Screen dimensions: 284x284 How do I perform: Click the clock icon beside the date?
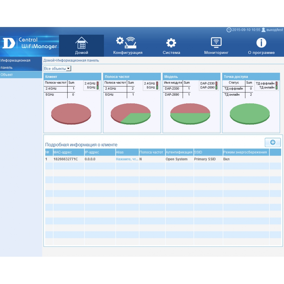click(x=229, y=30)
